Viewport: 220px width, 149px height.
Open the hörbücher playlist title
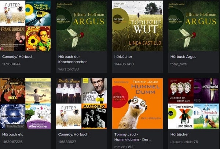tap(123, 57)
